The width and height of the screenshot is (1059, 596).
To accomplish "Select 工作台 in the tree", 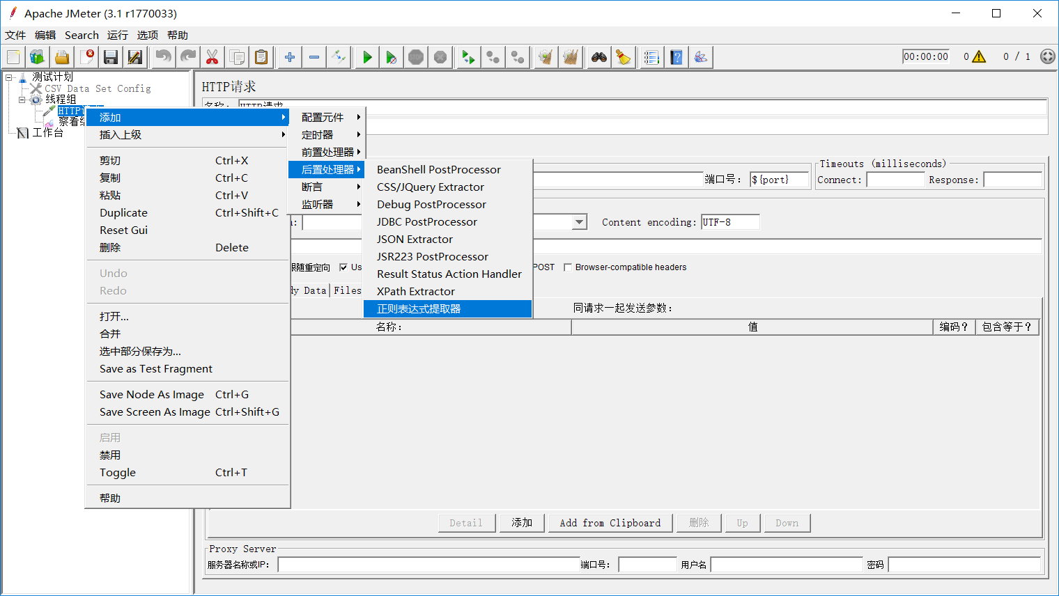I will coord(47,132).
